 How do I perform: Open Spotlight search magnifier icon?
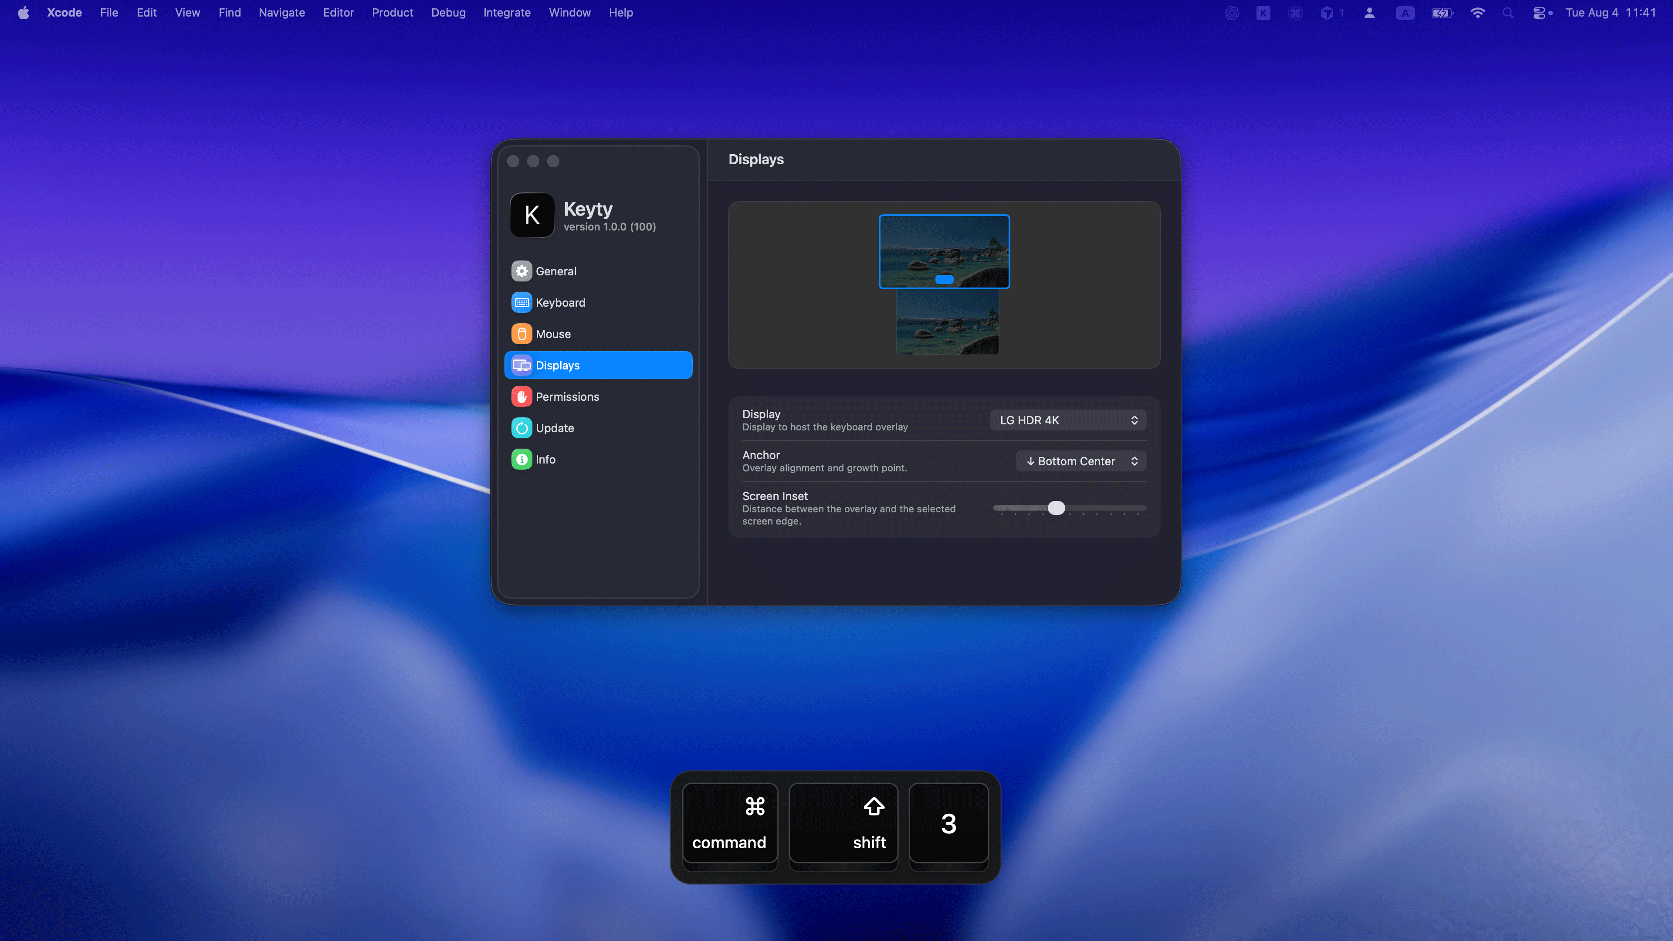click(x=1507, y=13)
